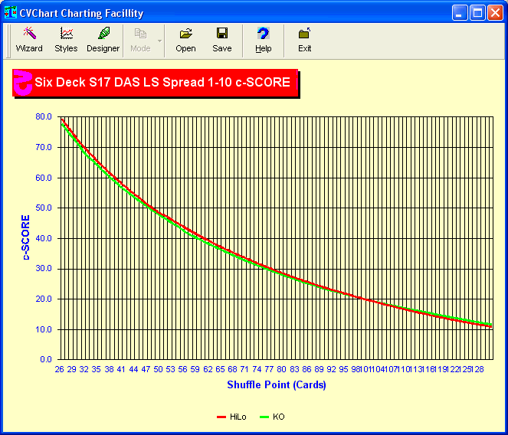Click the CVChart icon in title bar
Viewport: 508px width, 435px height.
(11, 13)
